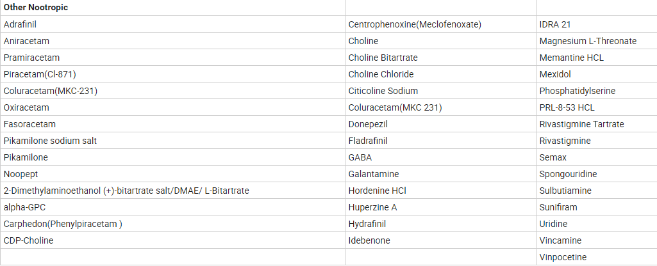Viewport: 657px width, 266px height.
Task: Select Huperzine A
Action: tap(372, 207)
